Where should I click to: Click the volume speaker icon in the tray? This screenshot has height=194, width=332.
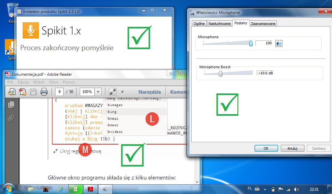click(x=296, y=189)
